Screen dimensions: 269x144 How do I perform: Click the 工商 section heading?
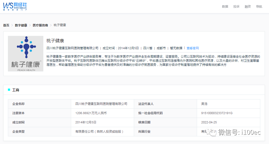point(16,90)
